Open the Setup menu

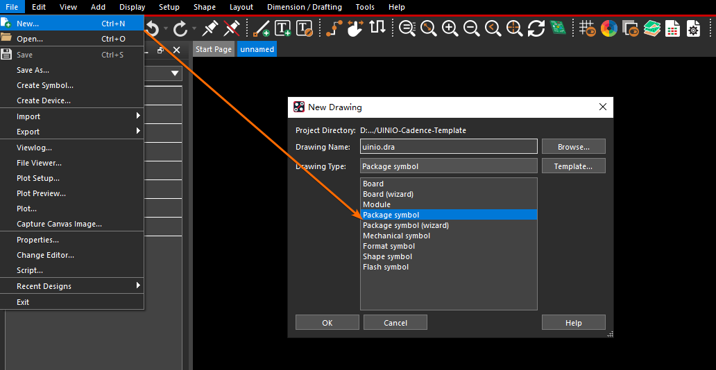pos(169,7)
